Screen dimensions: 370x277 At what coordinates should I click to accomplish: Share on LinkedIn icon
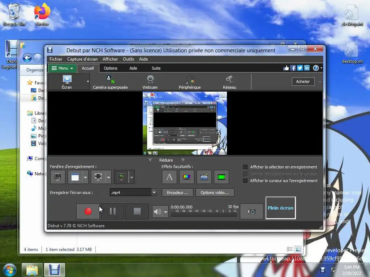point(306,68)
